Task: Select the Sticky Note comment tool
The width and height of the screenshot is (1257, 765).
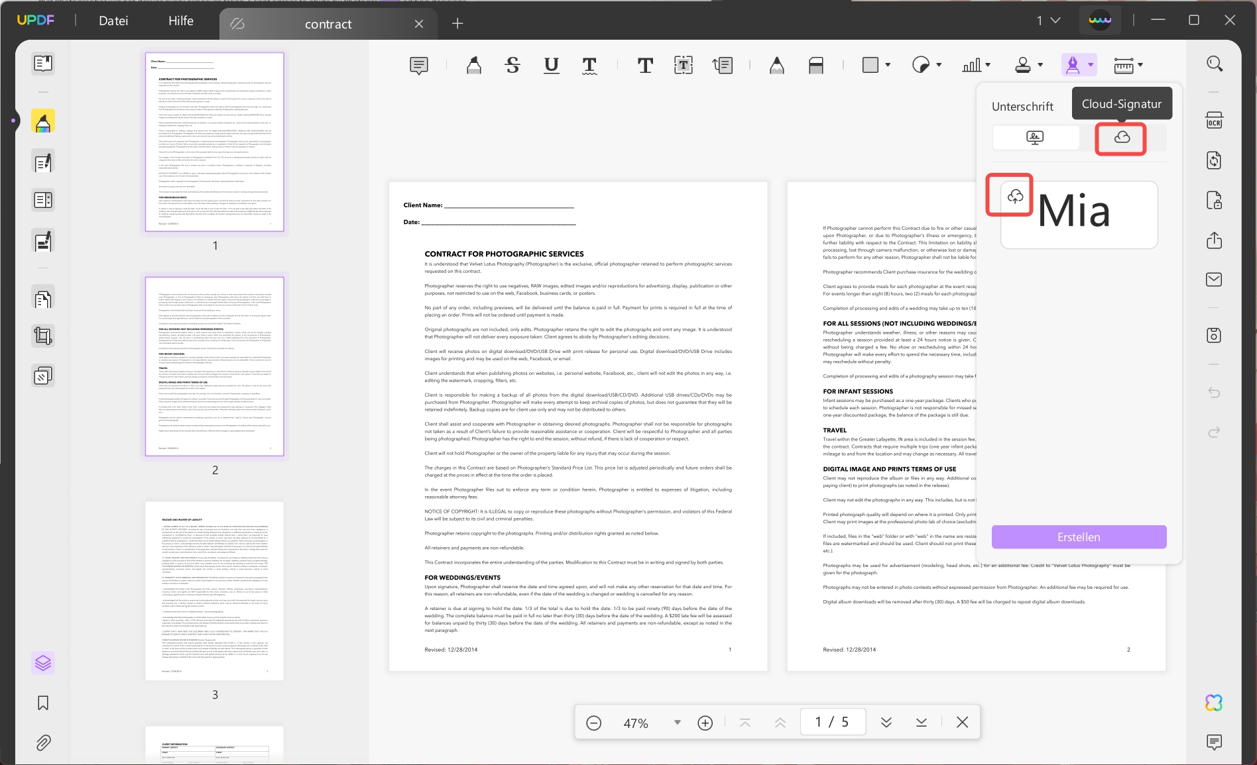Action: click(x=419, y=66)
